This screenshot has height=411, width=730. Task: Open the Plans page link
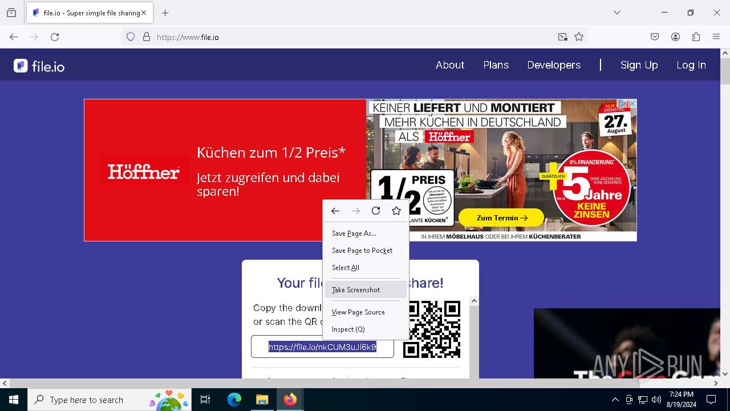click(496, 65)
